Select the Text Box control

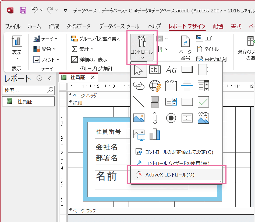pyautogui.click(x=155, y=69)
